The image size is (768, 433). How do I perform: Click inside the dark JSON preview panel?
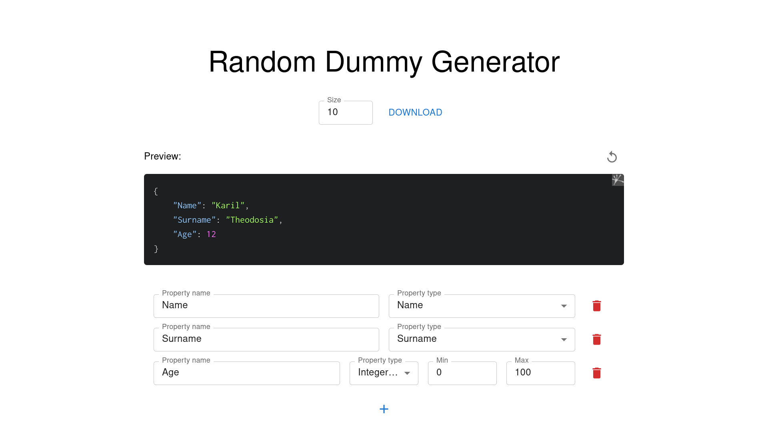click(x=384, y=219)
